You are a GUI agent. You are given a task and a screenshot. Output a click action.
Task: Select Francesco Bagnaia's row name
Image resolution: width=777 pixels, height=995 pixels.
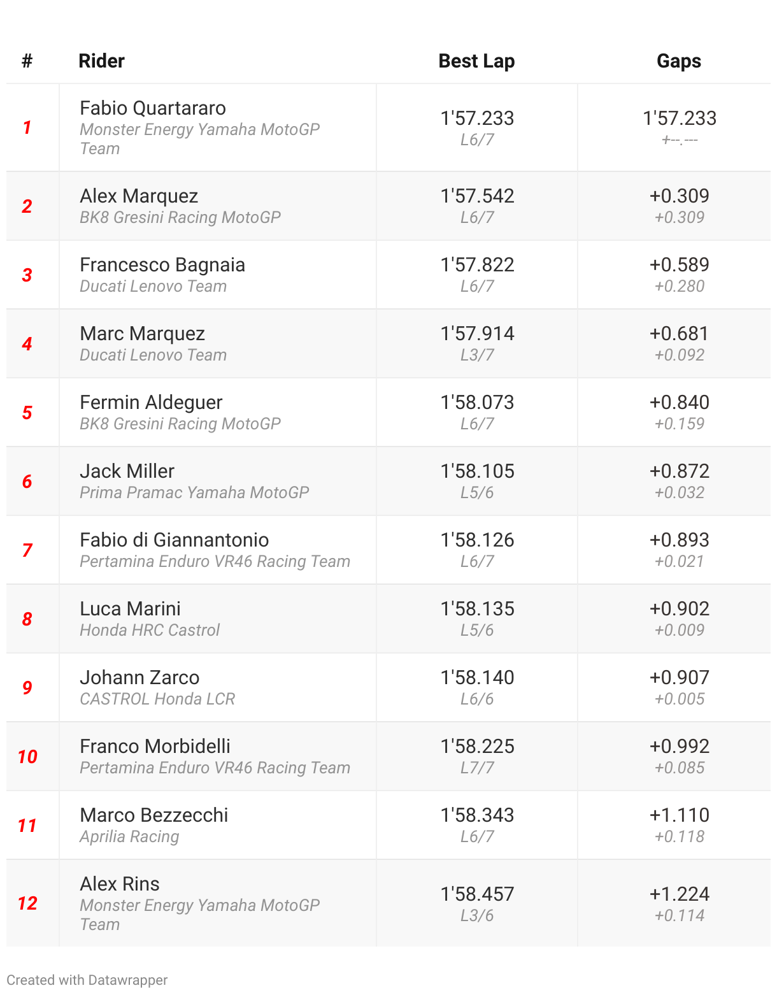pyautogui.click(x=162, y=265)
